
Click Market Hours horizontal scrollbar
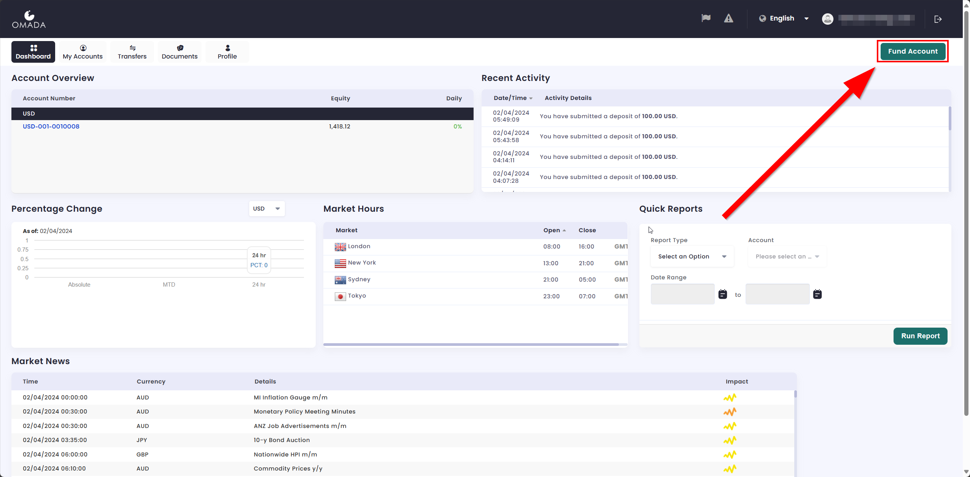(471, 344)
